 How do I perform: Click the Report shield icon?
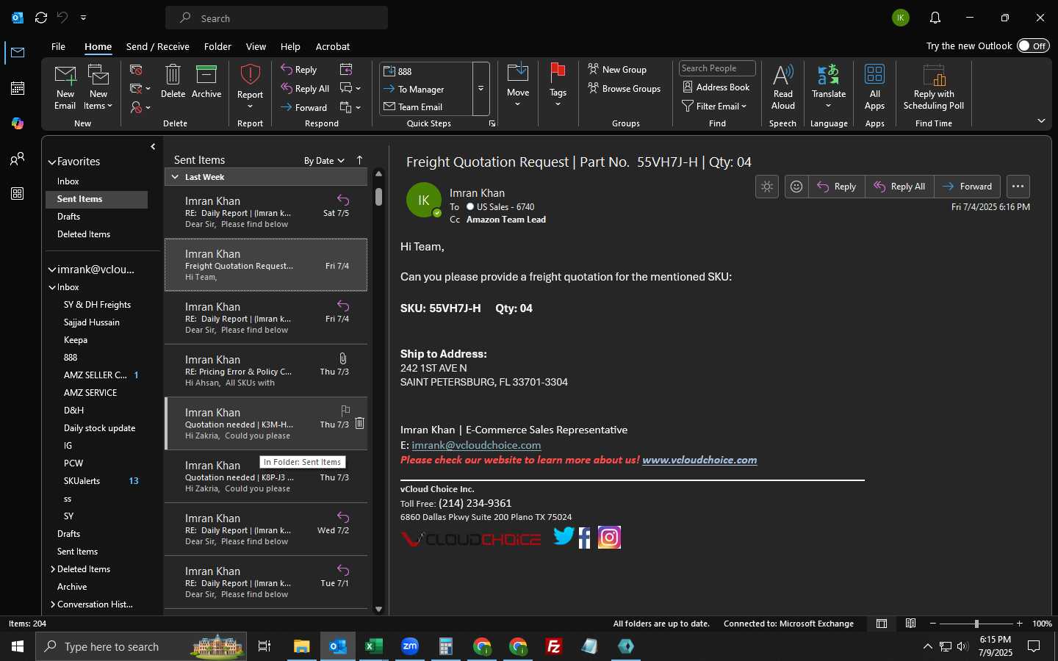(251, 75)
